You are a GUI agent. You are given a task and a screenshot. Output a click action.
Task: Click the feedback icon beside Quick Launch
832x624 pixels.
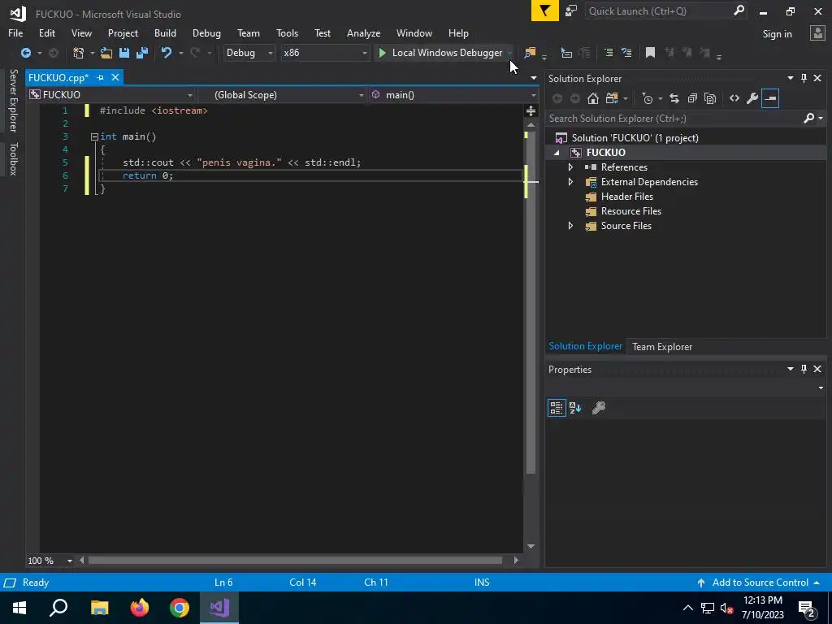pos(571,11)
